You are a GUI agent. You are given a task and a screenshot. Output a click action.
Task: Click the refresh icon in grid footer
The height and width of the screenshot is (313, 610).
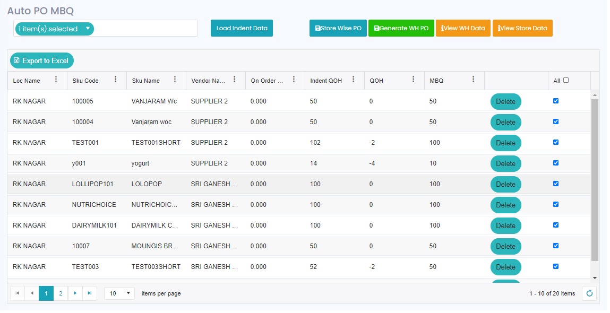(x=589, y=293)
